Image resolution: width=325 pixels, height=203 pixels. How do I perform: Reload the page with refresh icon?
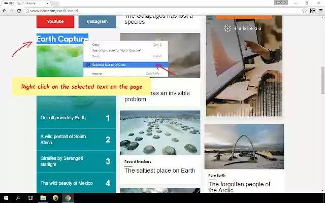[19, 11]
